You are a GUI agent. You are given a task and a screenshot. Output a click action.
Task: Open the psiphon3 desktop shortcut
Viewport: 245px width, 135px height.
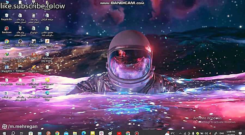33,56
